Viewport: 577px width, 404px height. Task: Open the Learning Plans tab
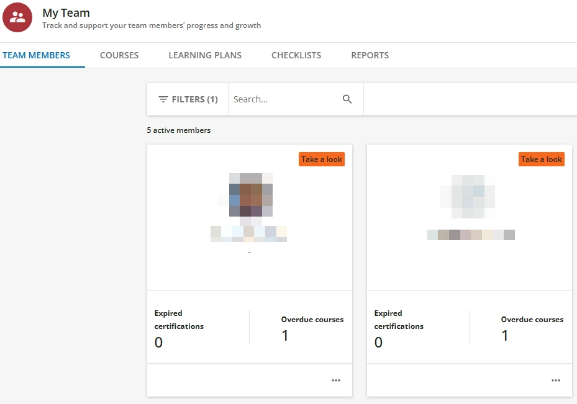tap(205, 55)
